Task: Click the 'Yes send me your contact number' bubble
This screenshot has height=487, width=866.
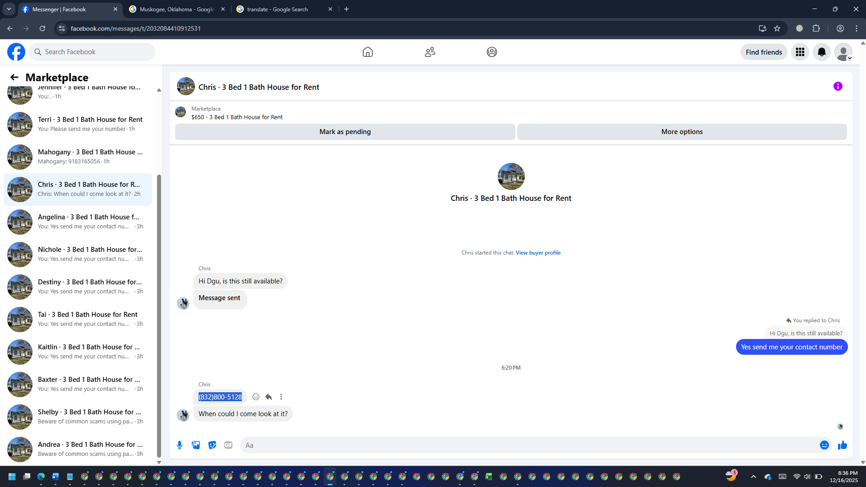Action: coord(792,347)
